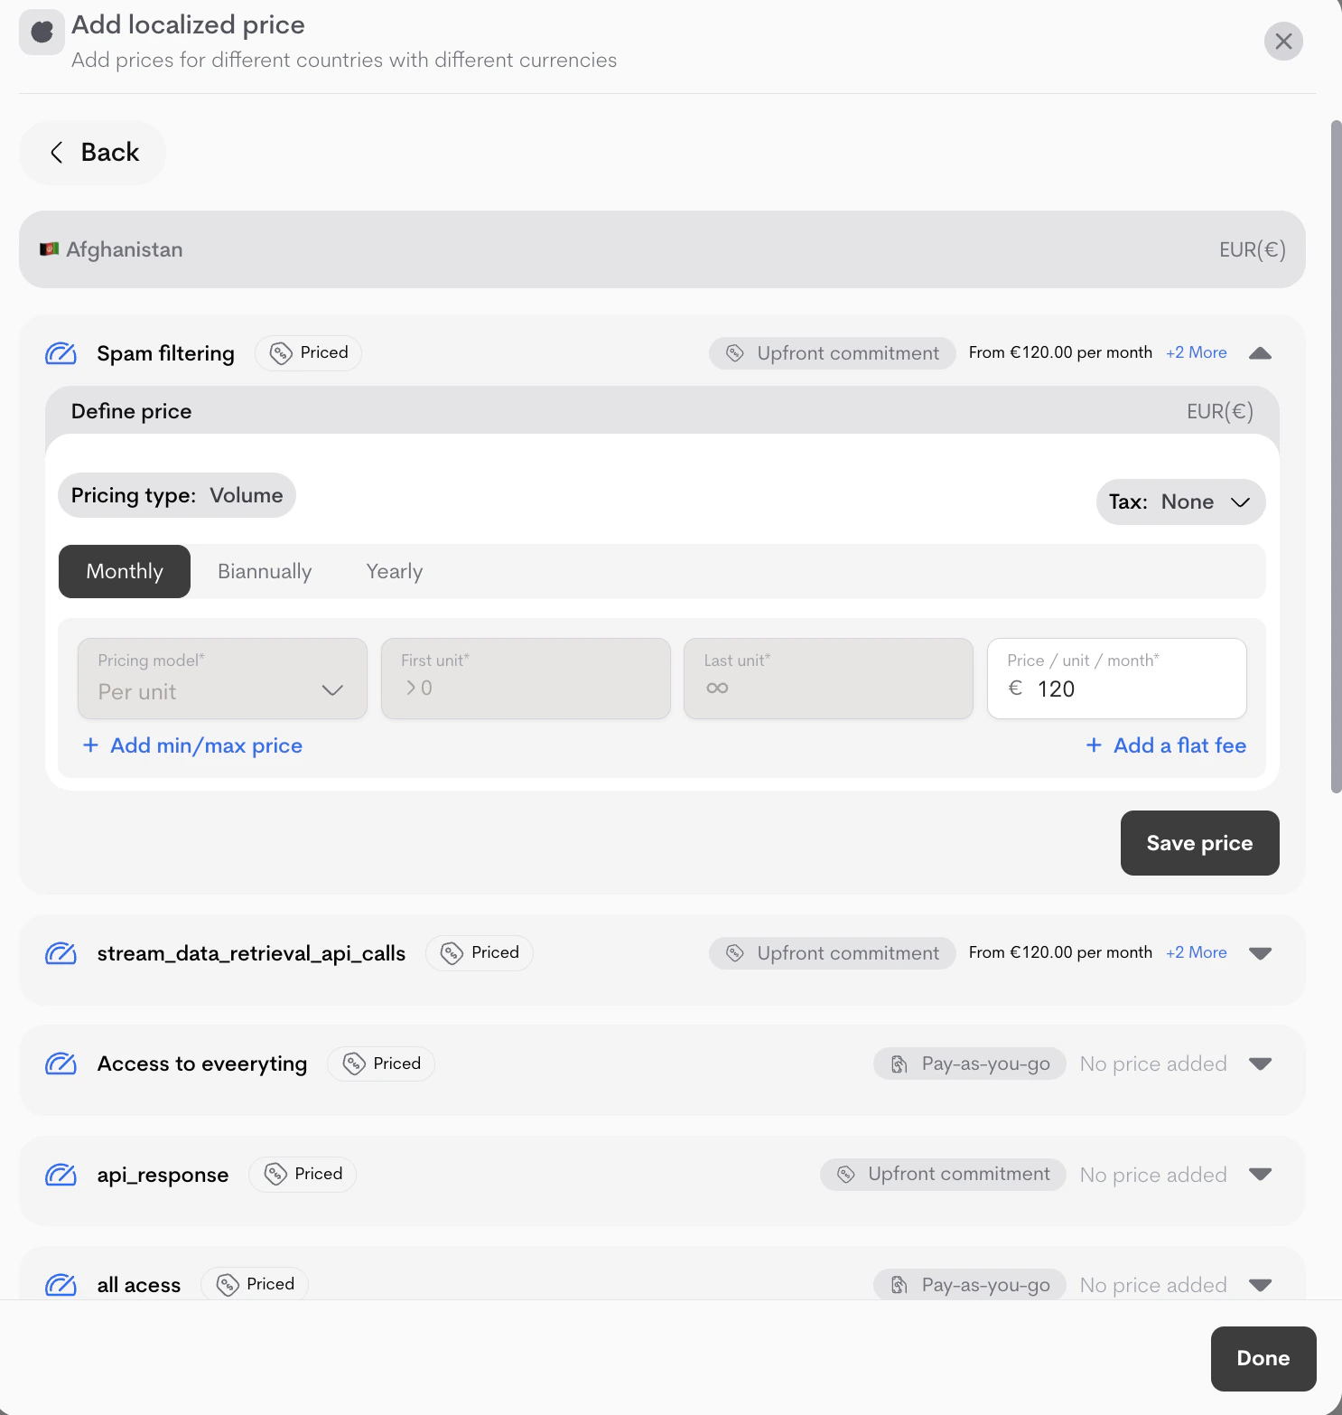Open the Pricing model dropdown

[x=222, y=679]
